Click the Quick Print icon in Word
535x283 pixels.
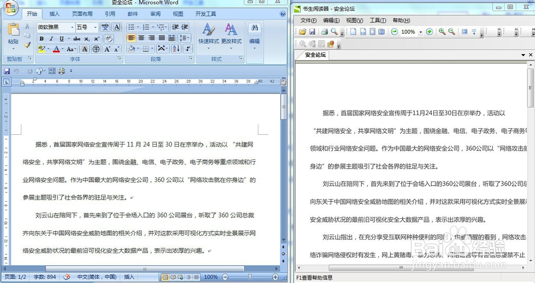(62, 71)
